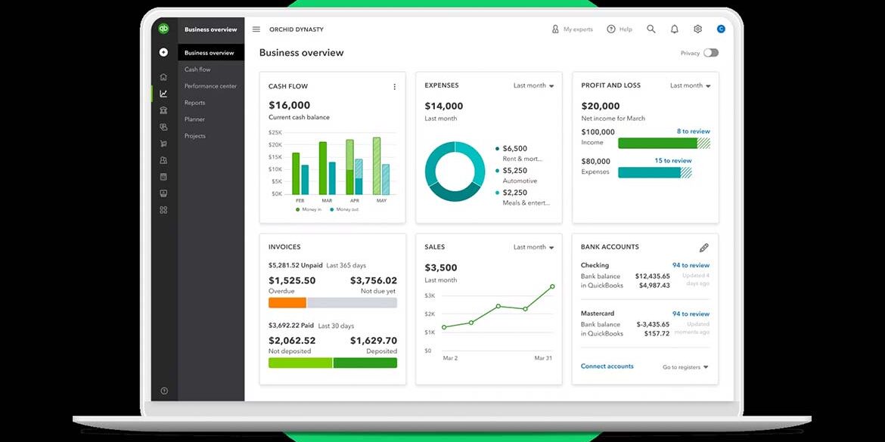Viewport: 885px width, 442px height.
Task: Open the settings gear
Action: [x=697, y=29]
